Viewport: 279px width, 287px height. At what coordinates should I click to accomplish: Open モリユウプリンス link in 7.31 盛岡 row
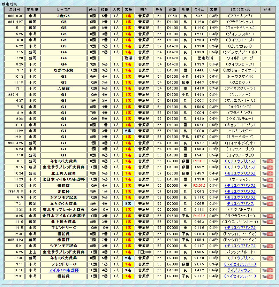click(x=240, y=204)
